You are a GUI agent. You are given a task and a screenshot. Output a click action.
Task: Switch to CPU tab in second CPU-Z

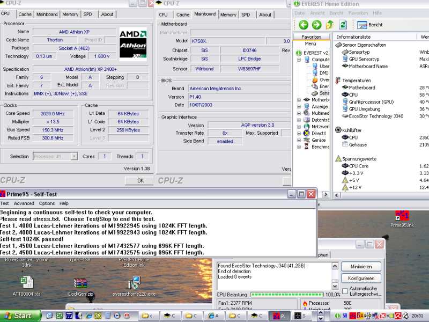pyautogui.click(x=163, y=15)
